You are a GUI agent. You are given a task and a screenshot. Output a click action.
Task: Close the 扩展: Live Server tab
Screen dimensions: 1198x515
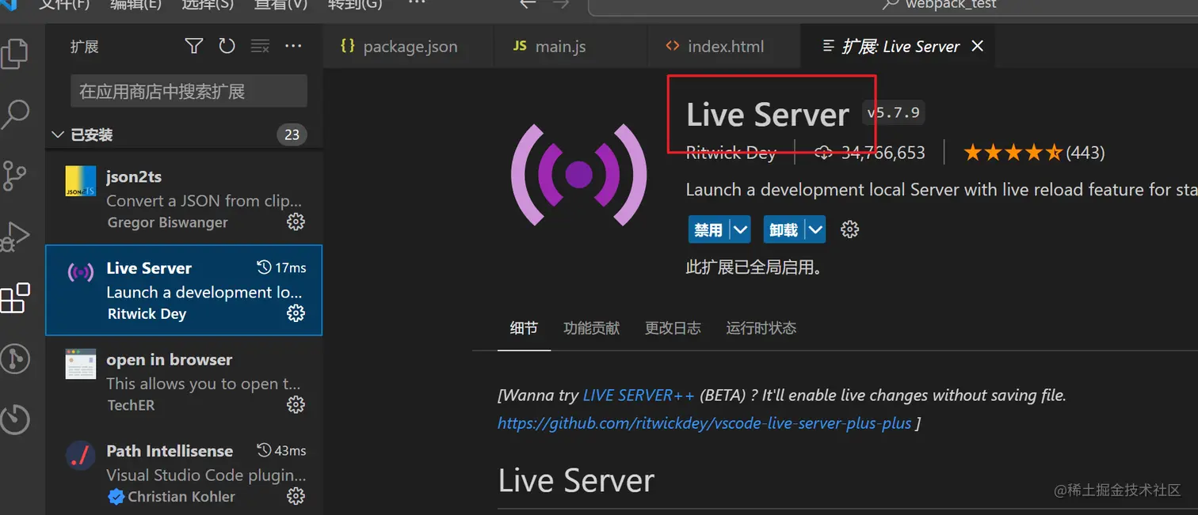[x=978, y=47]
